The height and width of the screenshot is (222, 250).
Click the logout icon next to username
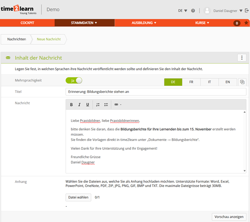(247, 11)
